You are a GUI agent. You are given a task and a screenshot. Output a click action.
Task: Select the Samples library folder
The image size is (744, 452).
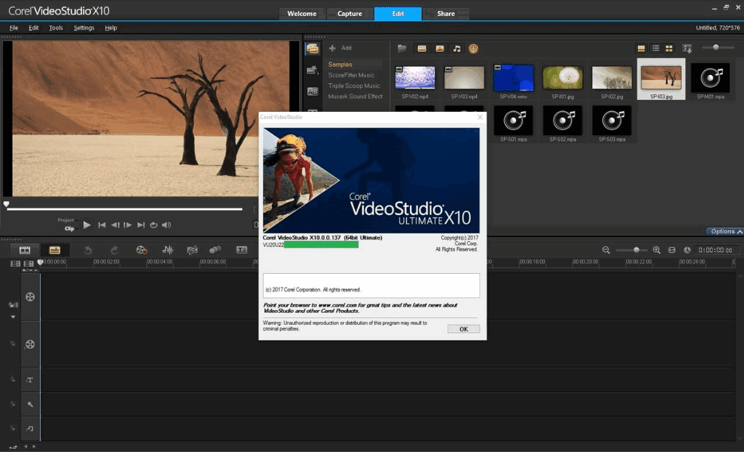pyautogui.click(x=340, y=64)
